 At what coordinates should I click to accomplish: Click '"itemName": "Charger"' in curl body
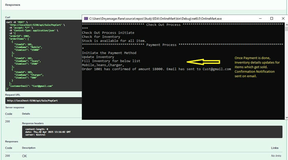coord(29,75)
